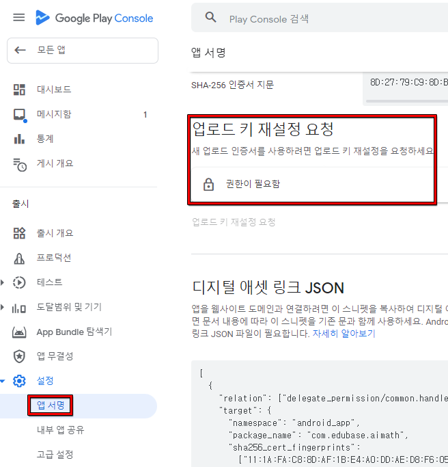
Task: Click the 게시 개요 clock icon
Action: [20, 164]
